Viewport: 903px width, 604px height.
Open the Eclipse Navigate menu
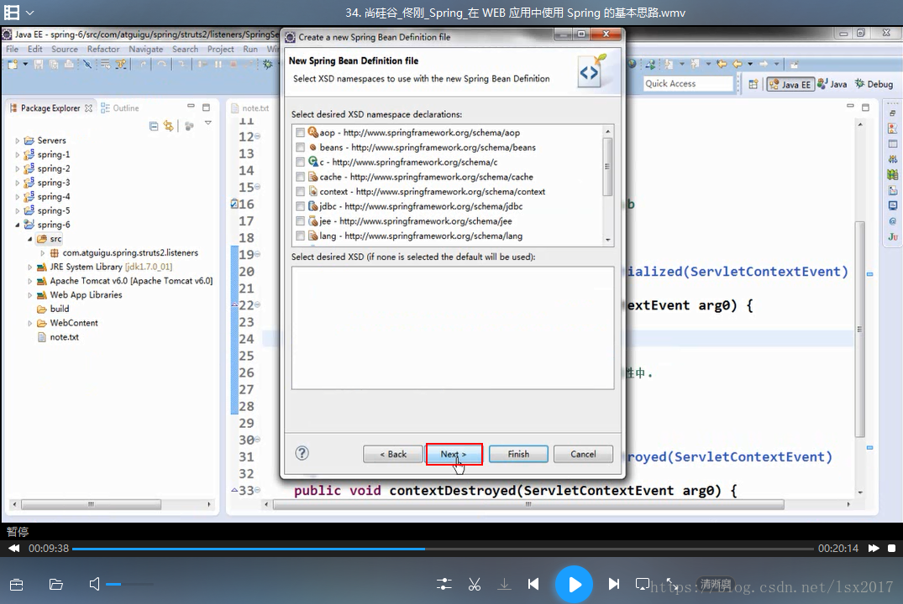click(145, 49)
